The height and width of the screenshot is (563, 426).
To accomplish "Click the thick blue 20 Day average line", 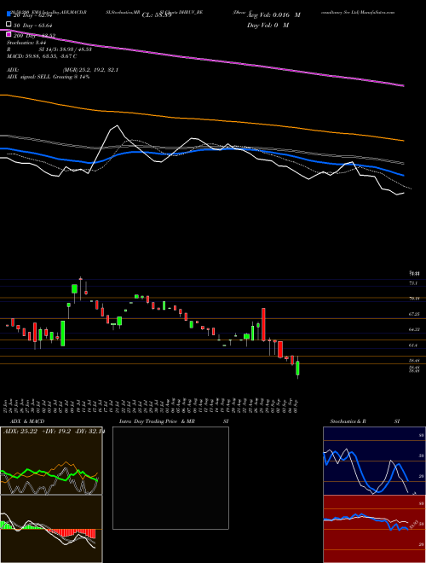I will (201, 150).
